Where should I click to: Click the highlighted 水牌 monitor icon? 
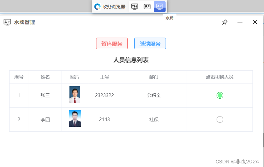click(159, 7)
